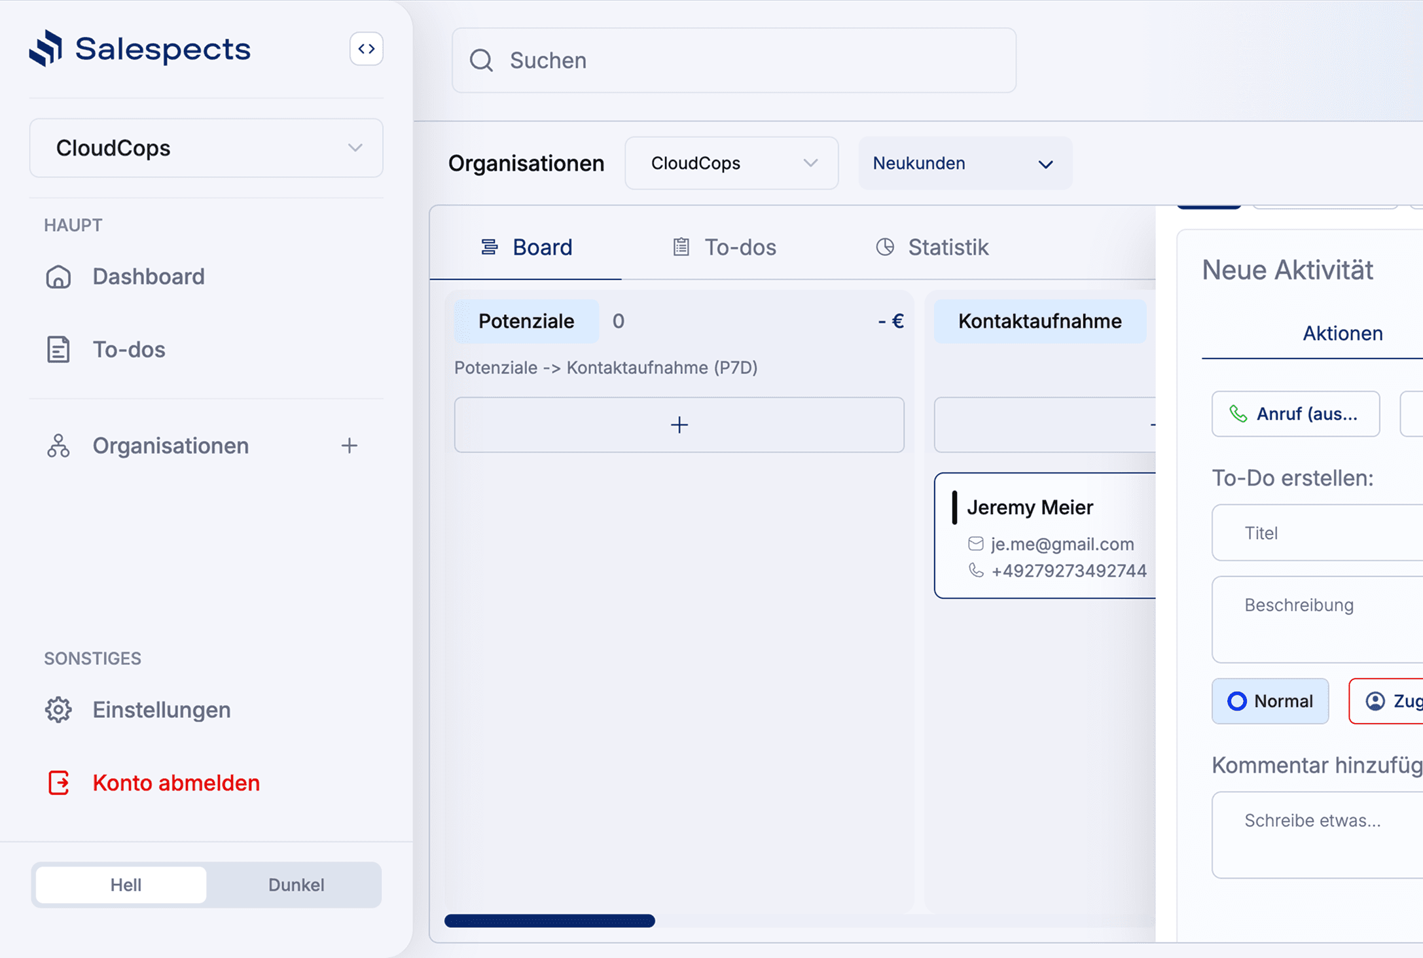Add organisation via sidebar plus icon

pyautogui.click(x=350, y=446)
